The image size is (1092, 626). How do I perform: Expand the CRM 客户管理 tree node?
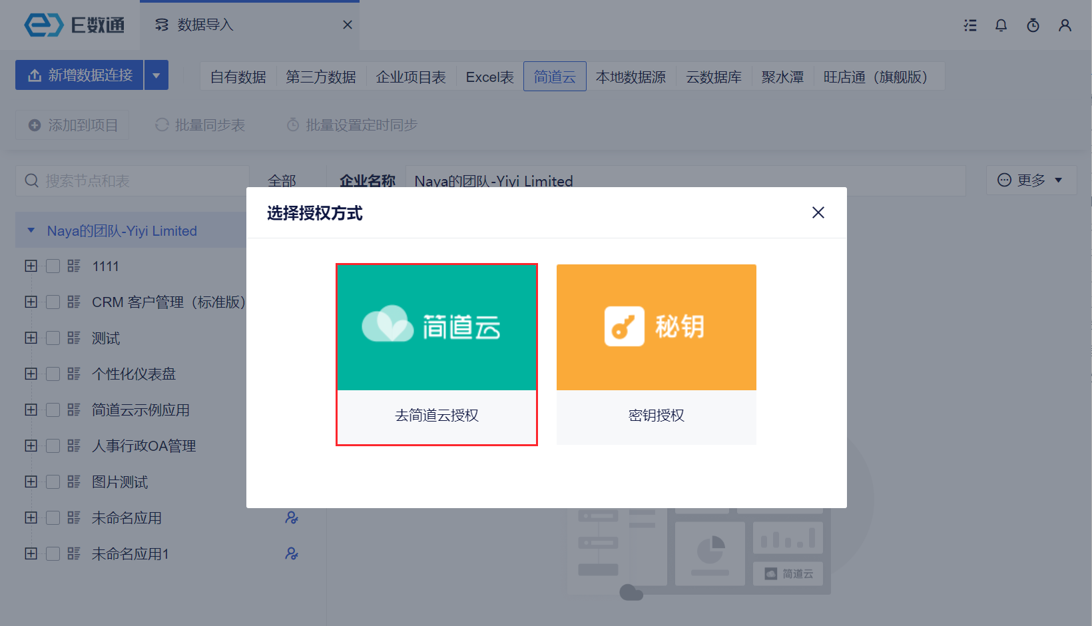coord(31,302)
